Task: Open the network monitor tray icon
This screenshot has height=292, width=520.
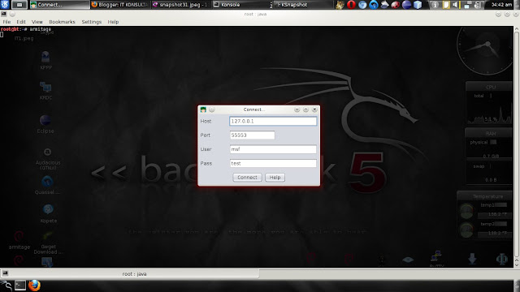Action: click(x=468, y=5)
